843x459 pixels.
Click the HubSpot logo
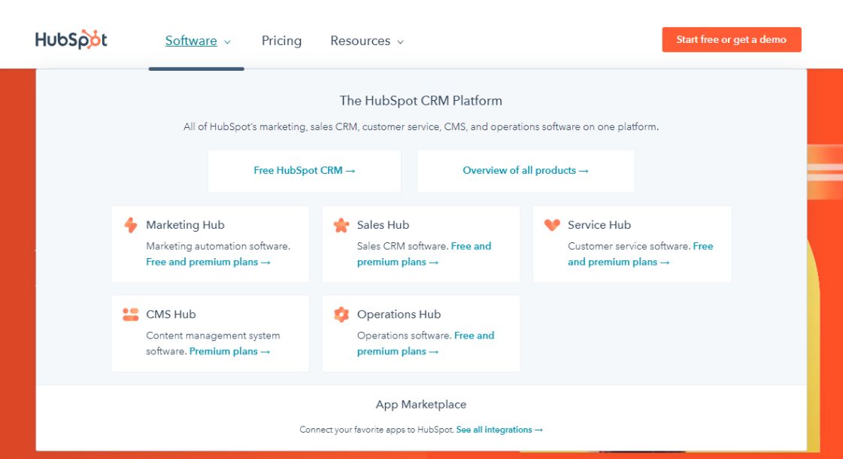(x=71, y=40)
